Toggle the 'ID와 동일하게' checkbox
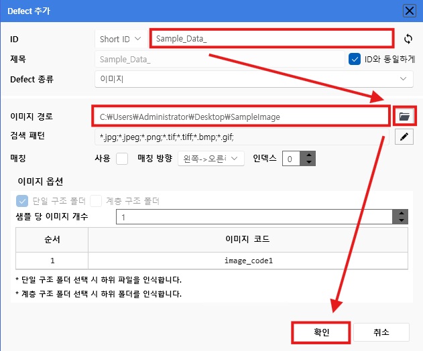 (354, 59)
